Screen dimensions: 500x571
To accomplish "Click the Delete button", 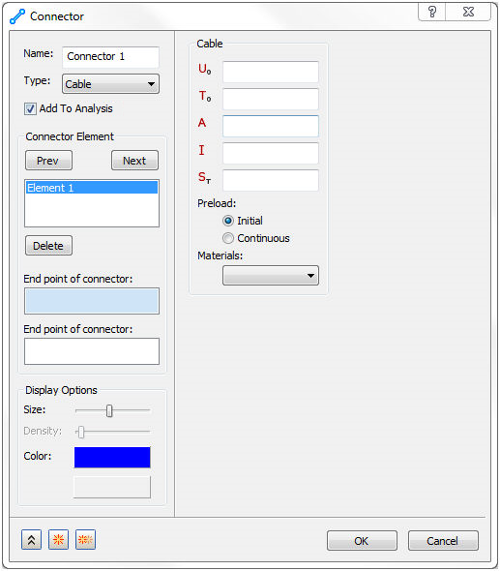I will click(x=48, y=246).
